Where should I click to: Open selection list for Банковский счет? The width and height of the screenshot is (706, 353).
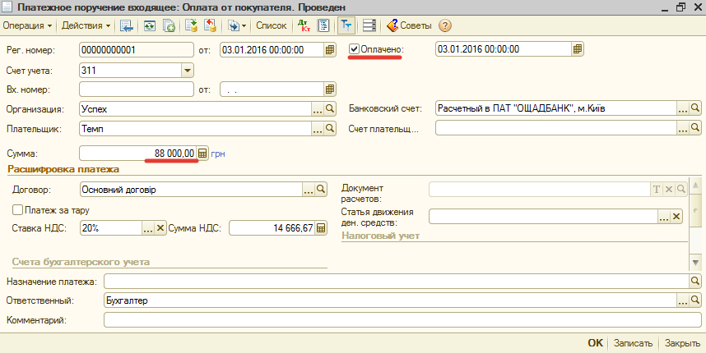(x=682, y=108)
